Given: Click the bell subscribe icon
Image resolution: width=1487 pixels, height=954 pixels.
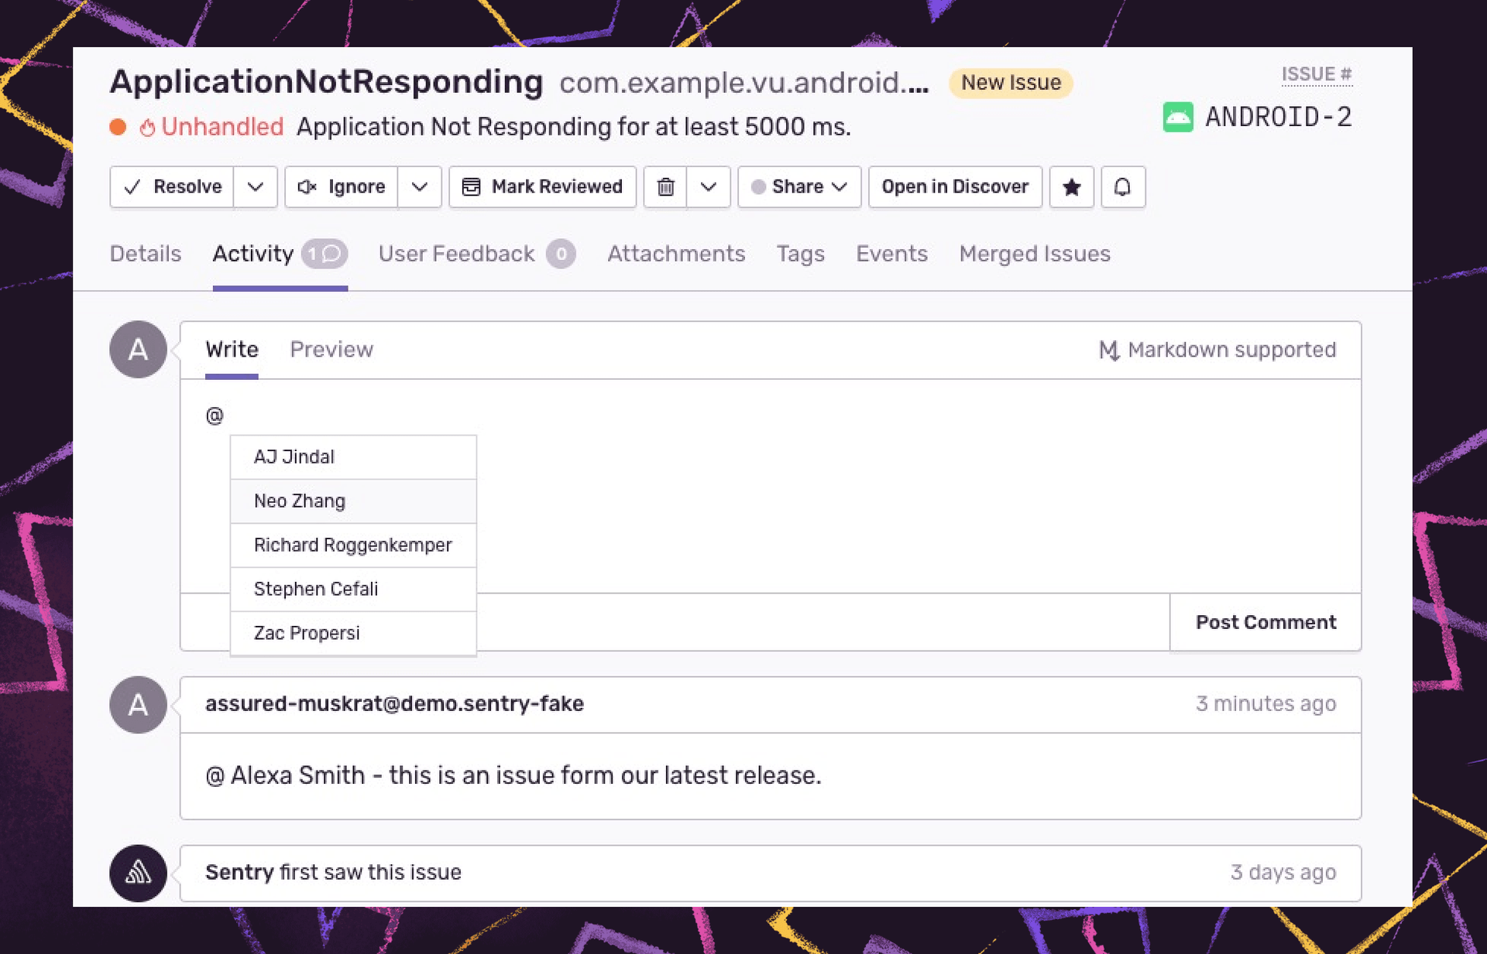Looking at the screenshot, I should (1122, 186).
